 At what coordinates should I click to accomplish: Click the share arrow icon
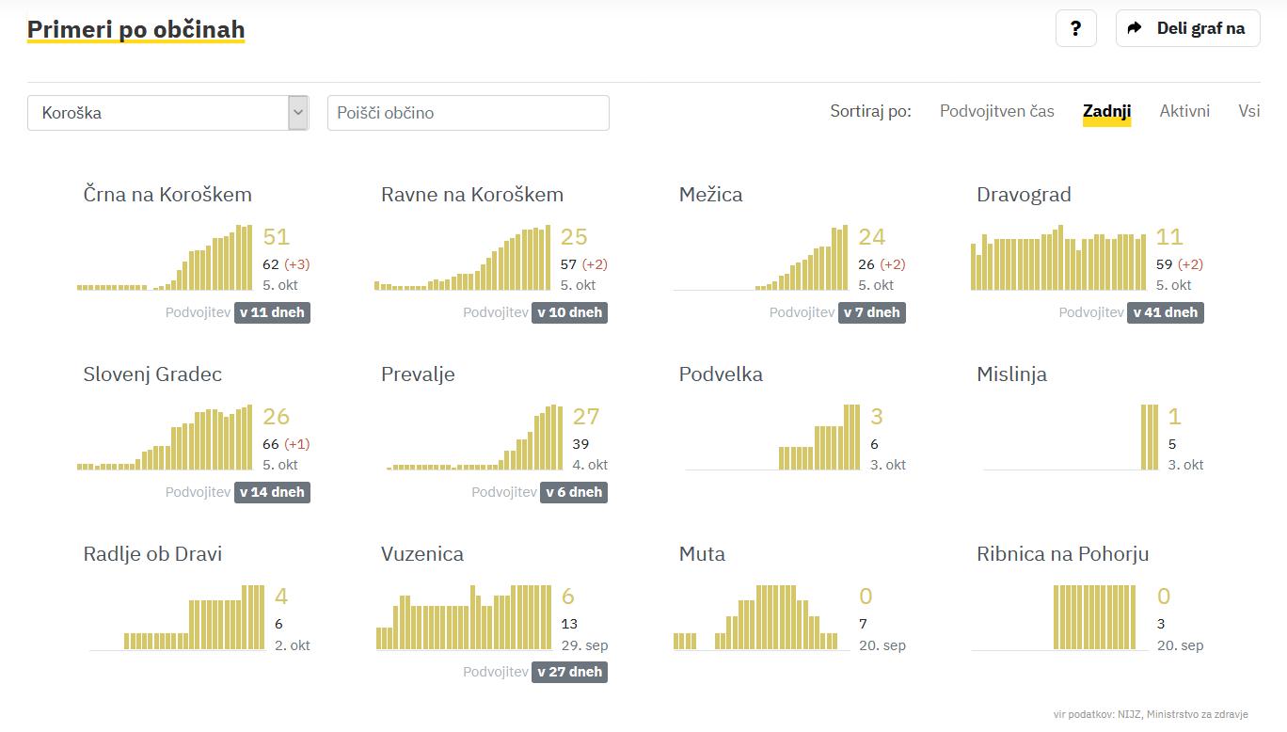(x=1135, y=28)
